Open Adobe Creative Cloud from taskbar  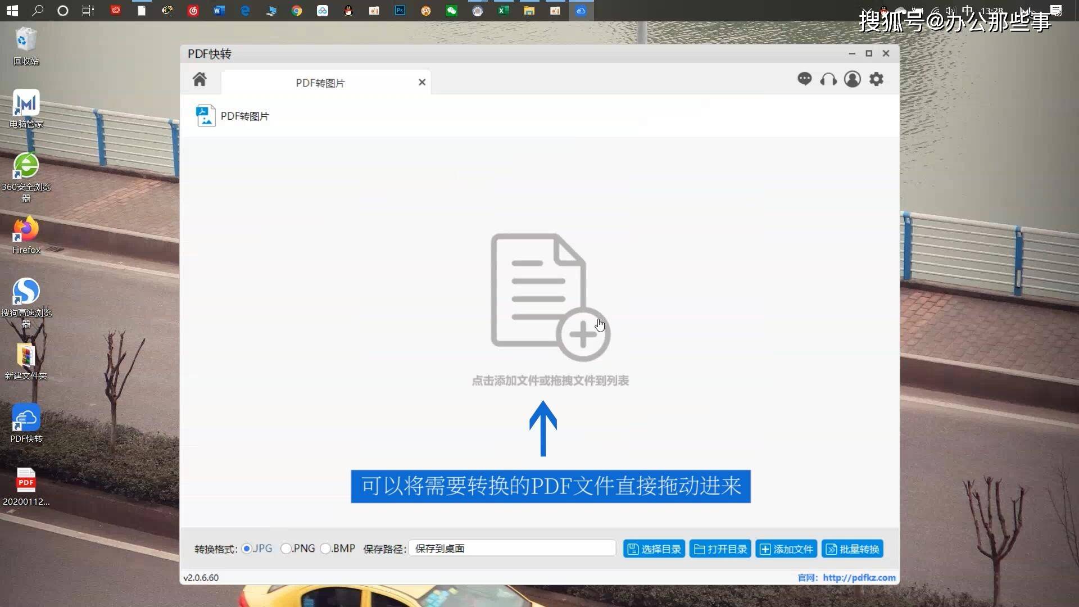click(x=115, y=11)
